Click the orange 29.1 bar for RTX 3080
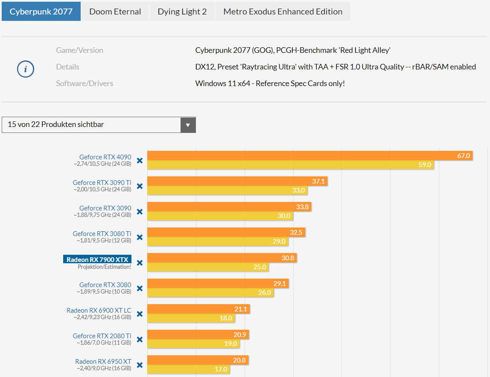Viewport: 490px width, 377px height. coord(218,283)
